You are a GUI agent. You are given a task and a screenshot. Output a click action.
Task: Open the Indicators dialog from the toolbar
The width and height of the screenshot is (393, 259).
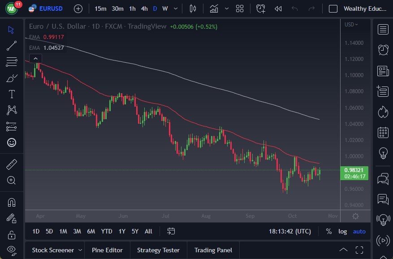[x=214, y=8]
